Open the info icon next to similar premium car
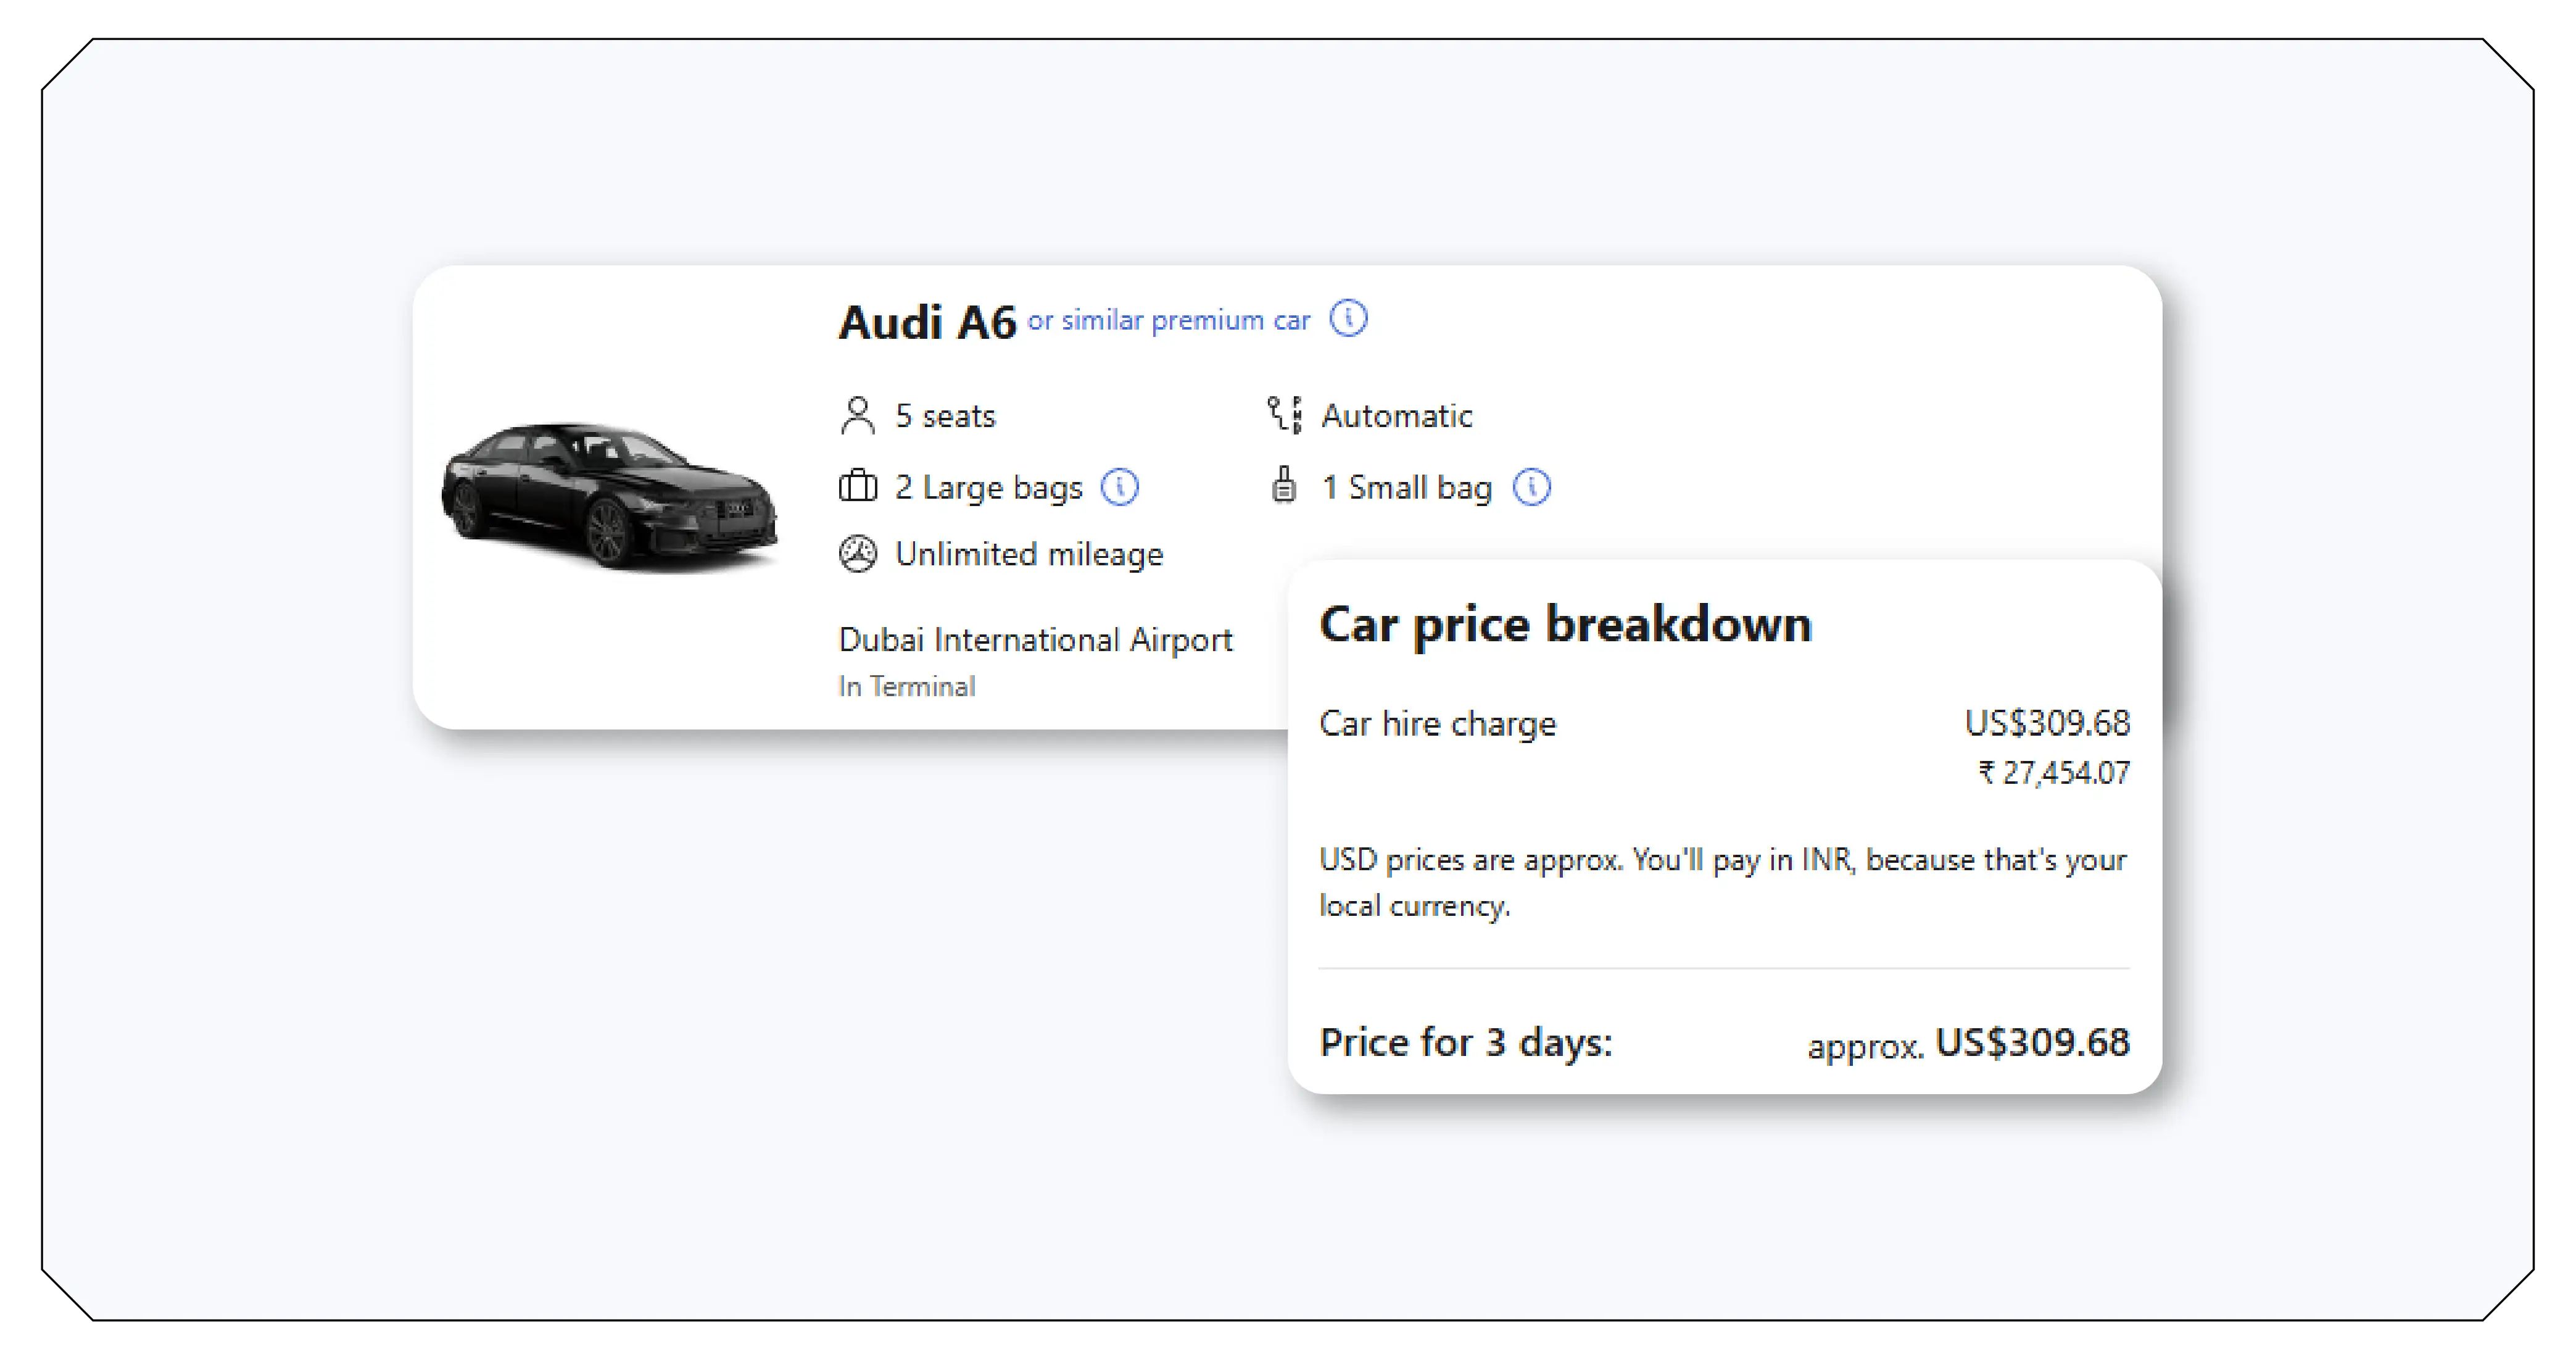The width and height of the screenshot is (2576, 1359). point(1350,318)
